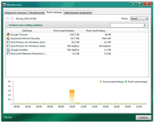Click Microsoft Malware Protection icon
This screenshot has width=154, height=123.
click(8, 54)
